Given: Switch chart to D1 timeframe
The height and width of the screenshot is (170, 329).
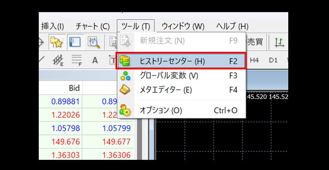Looking at the screenshot, I should [x=273, y=60].
